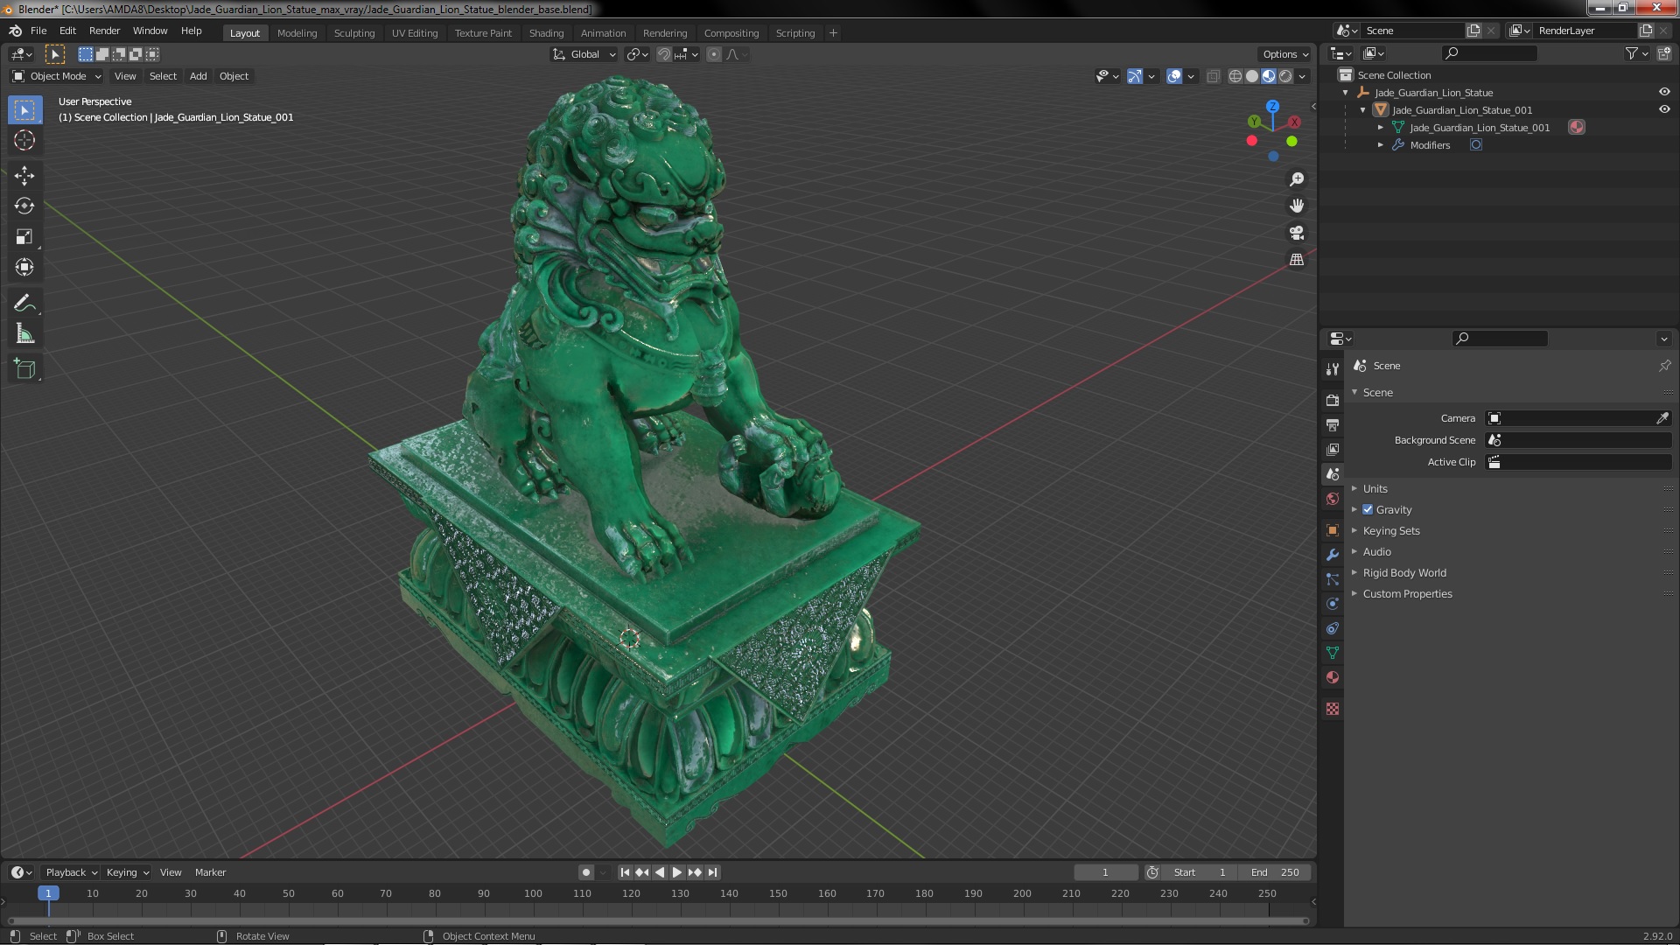Switch to the UV Editing workspace tab
1680x945 pixels.
pyautogui.click(x=415, y=33)
